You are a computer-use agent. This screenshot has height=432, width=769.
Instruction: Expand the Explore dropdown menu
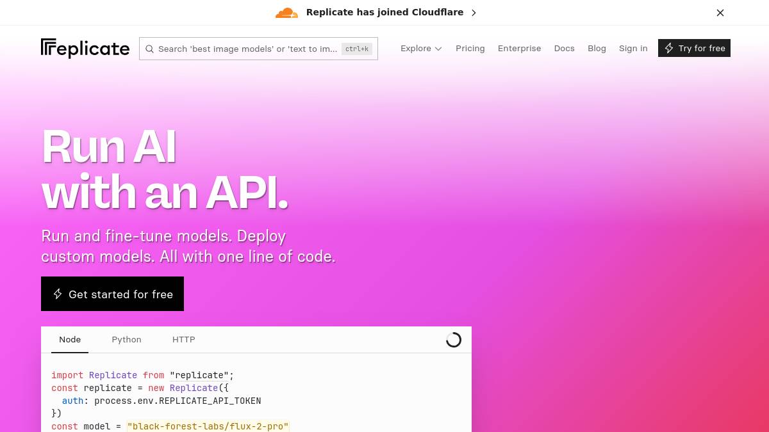pos(421,49)
